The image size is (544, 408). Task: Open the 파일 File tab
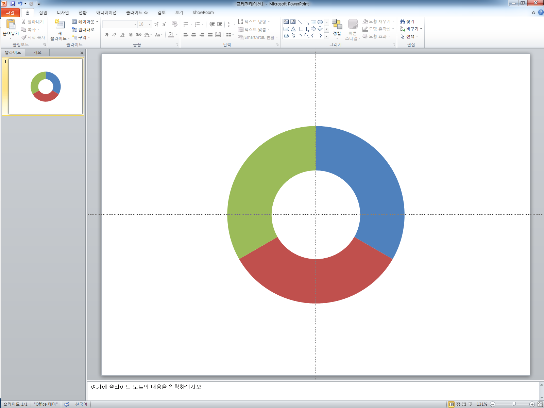pyautogui.click(x=10, y=13)
